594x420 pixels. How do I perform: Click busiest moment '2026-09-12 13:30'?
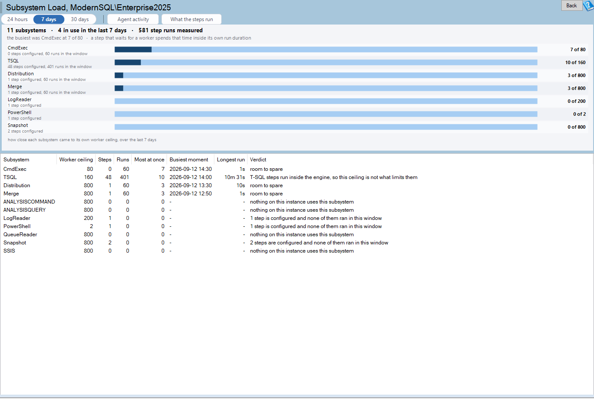(x=191, y=185)
